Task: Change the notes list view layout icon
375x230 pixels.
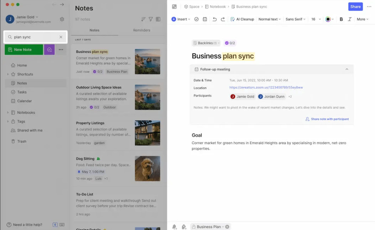Action: tap(158, 19)
